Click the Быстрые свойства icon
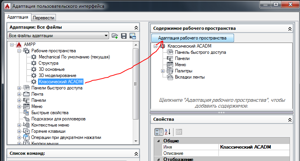 pos(26,113)
